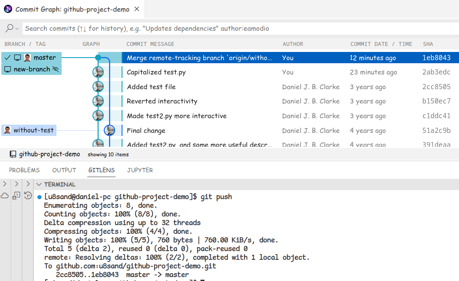Switch to the OUTPUT tab
This screenshot has height=281, width=459.
pyautogui.click(x=64, y=170)
